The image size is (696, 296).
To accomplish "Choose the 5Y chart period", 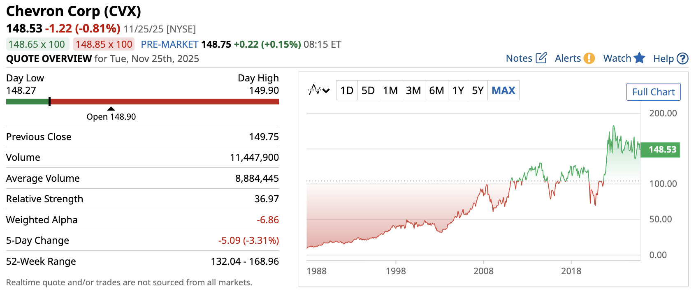I will pos(478,90).
